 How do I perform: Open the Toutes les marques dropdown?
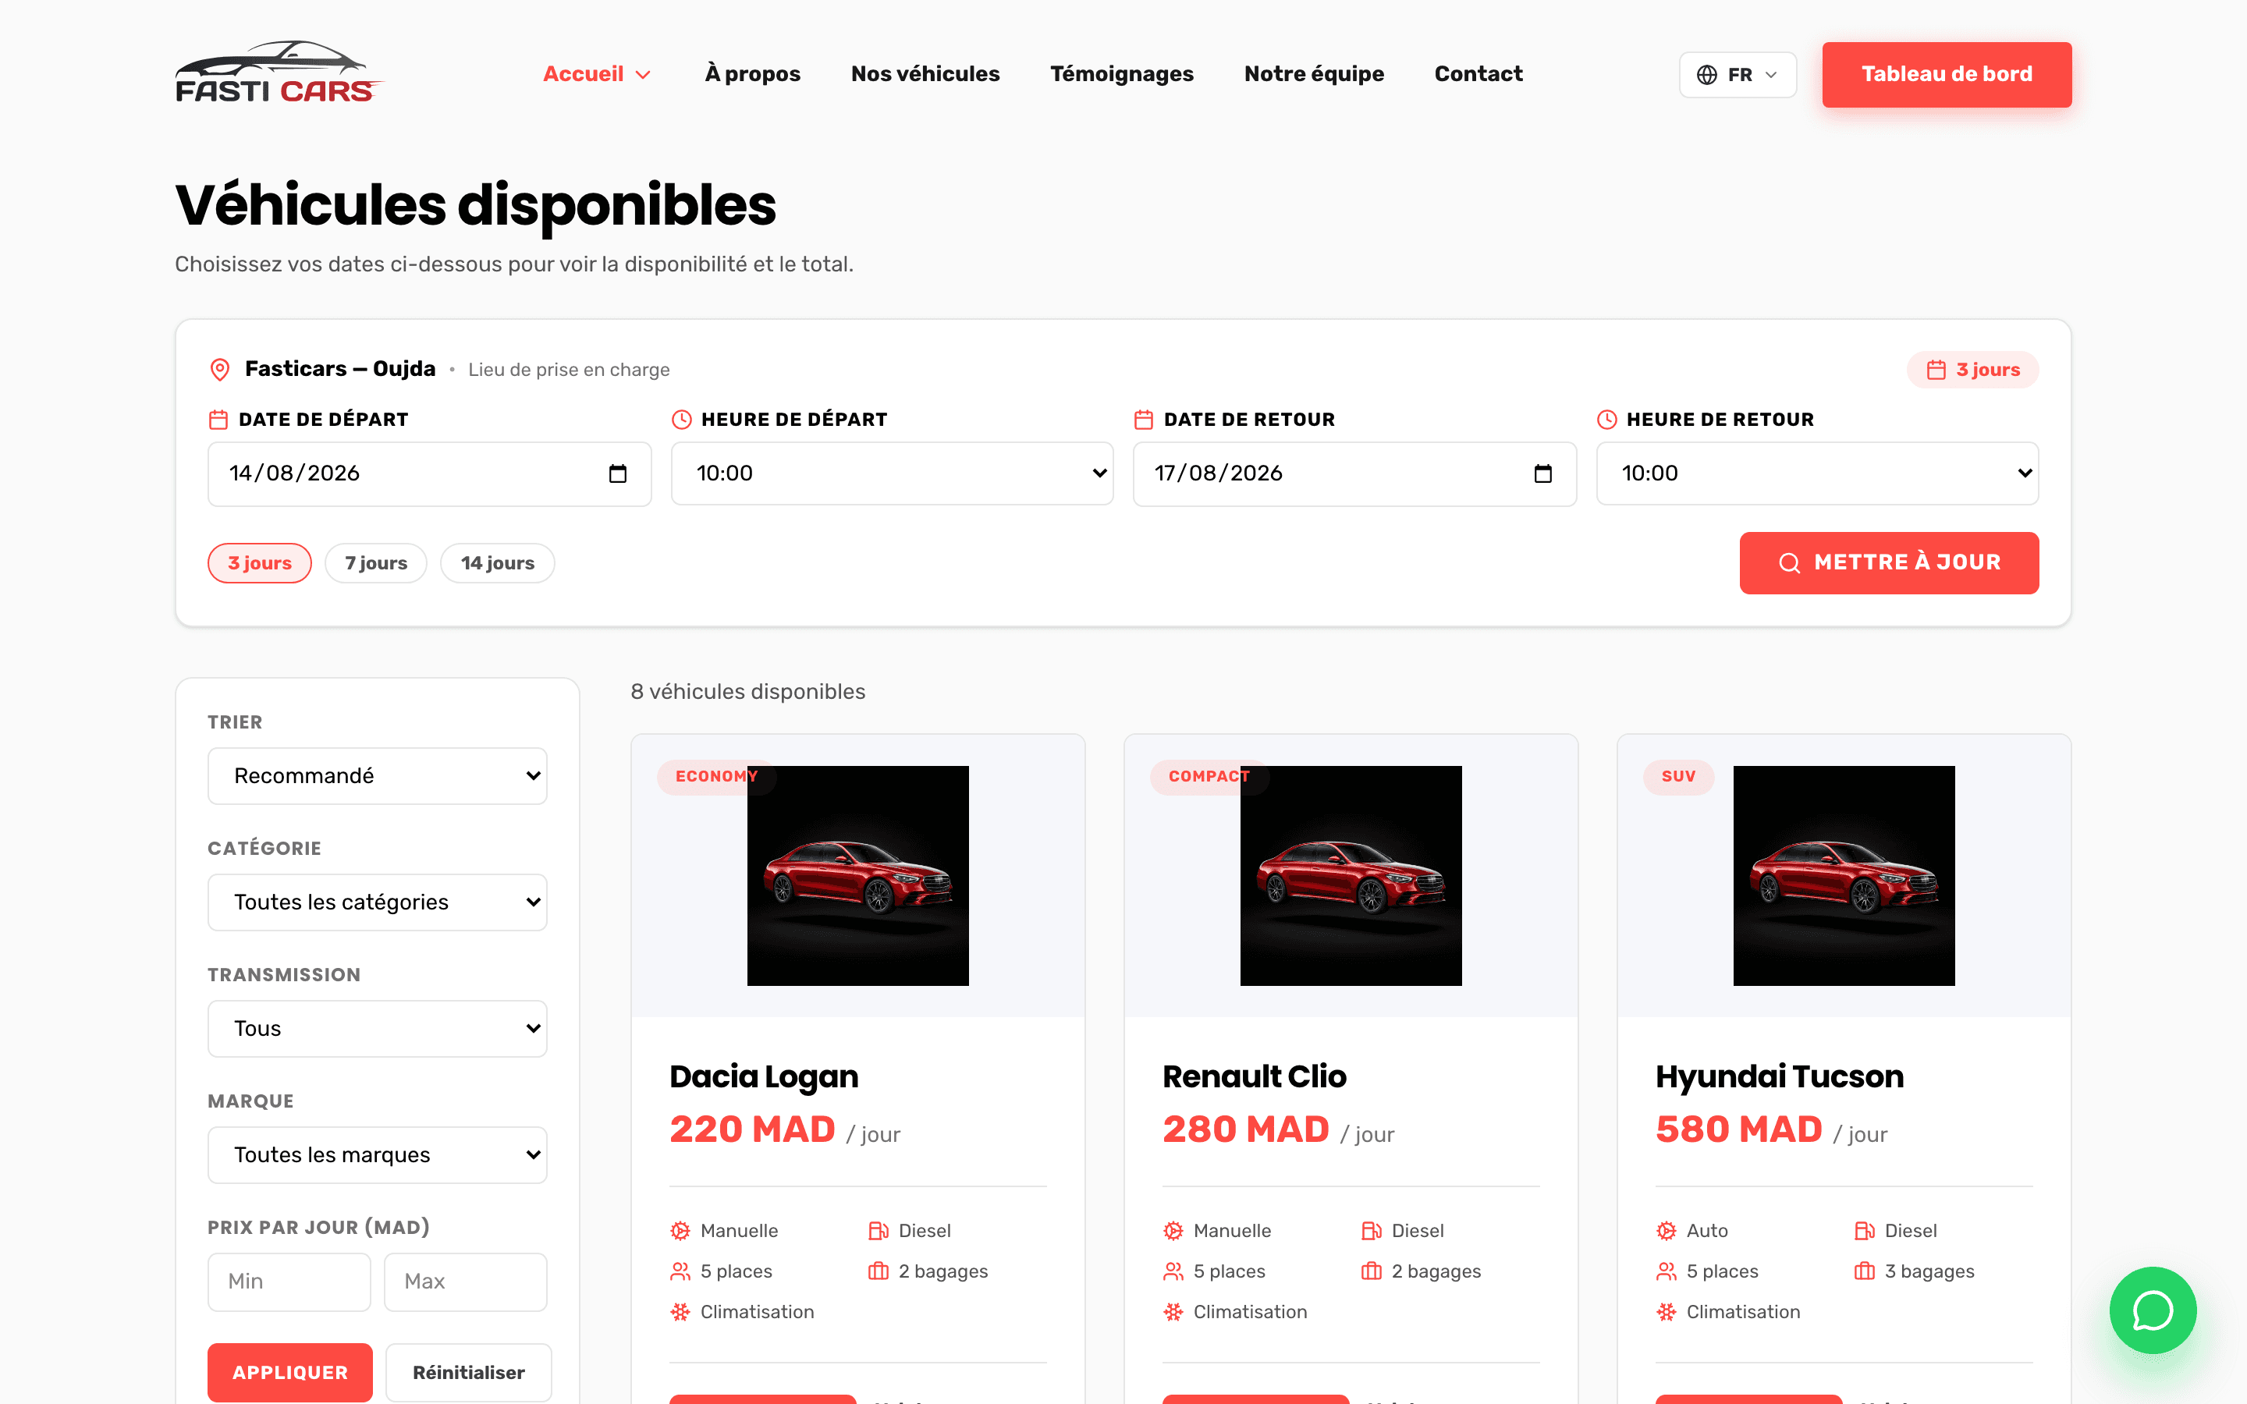click(377, 1155)
